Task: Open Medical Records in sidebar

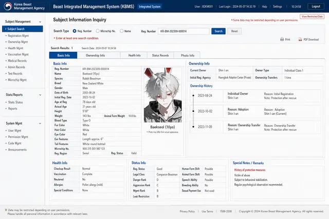Action: click(x=17, y=61)
